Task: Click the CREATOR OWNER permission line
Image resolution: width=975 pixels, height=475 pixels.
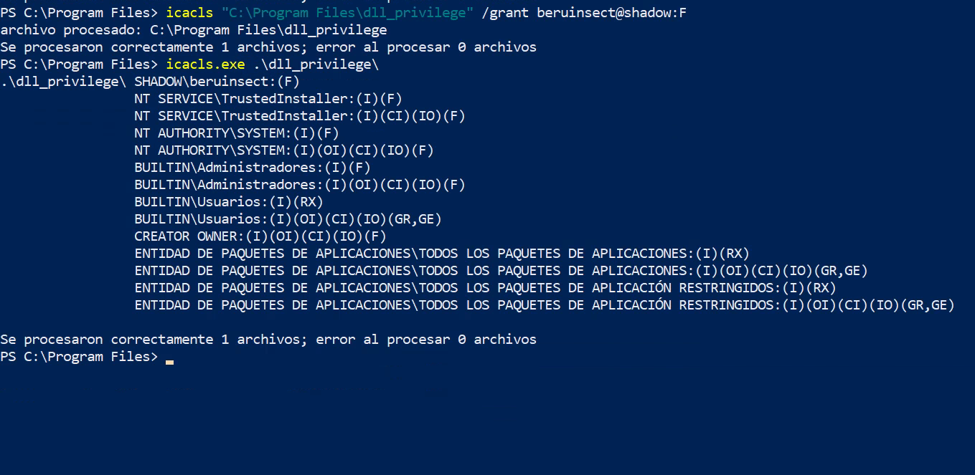Action: (260, 236)
